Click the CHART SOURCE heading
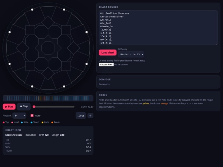This screenshot has width=223, height=167. [x=108, y=7]
